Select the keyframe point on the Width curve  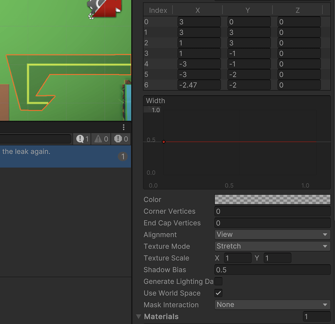pos(164,142)
